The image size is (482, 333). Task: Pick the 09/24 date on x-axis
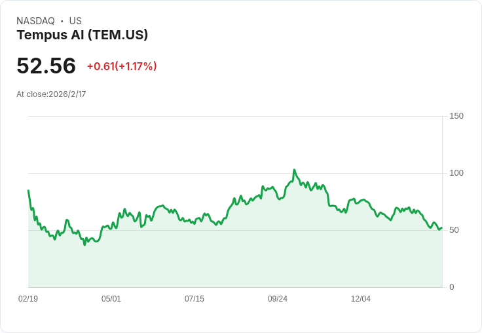click(x=278, y=299)
